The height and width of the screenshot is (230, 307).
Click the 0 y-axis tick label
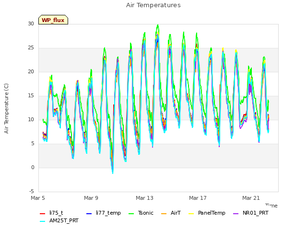pyautogui.click(x=33, y=168)
